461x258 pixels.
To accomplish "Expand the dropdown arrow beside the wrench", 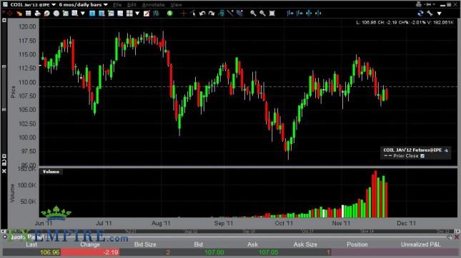I will [440, 14].
